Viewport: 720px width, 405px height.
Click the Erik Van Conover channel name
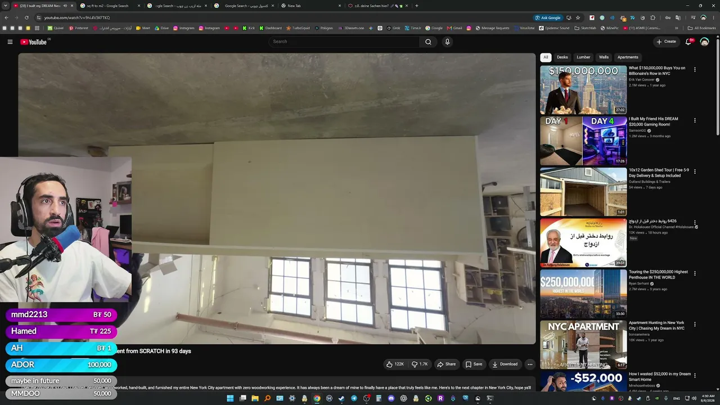642,80
